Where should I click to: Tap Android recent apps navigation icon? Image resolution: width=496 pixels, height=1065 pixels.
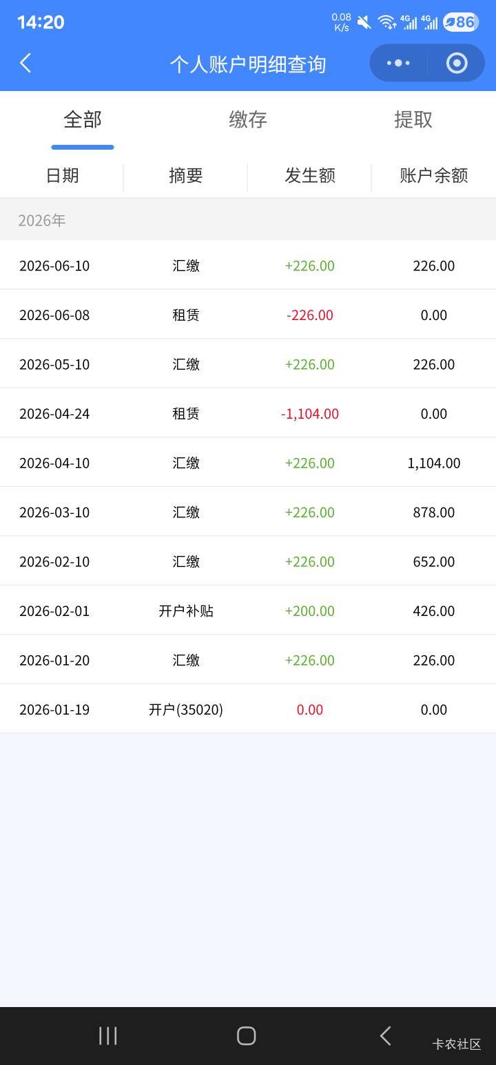108,1035
